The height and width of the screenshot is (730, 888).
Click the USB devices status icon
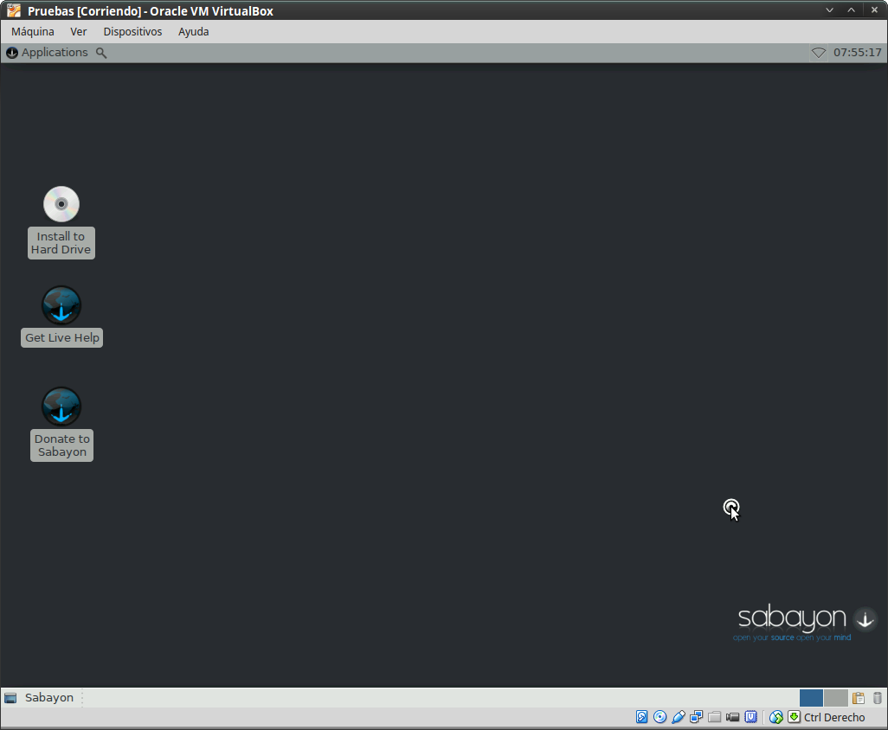[x=679, y=717]
